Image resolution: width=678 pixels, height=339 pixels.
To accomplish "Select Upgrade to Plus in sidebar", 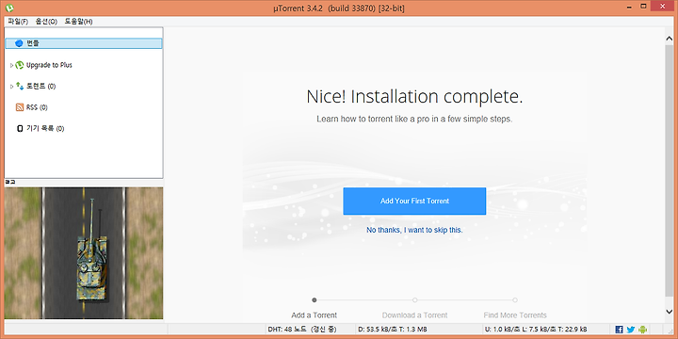I will coord(49,65).
